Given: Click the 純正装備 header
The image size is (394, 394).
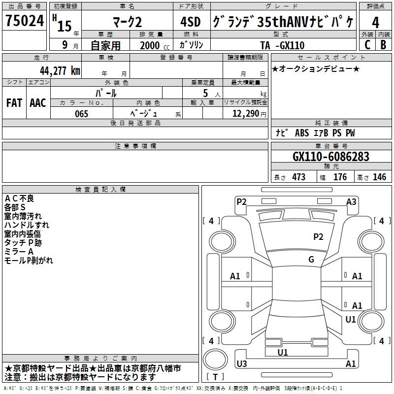Looking at the screenshot, I should [331, 123].
